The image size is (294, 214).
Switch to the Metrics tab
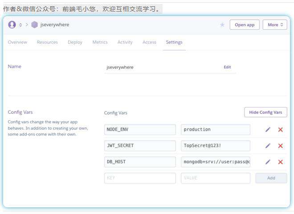(100, 42)
